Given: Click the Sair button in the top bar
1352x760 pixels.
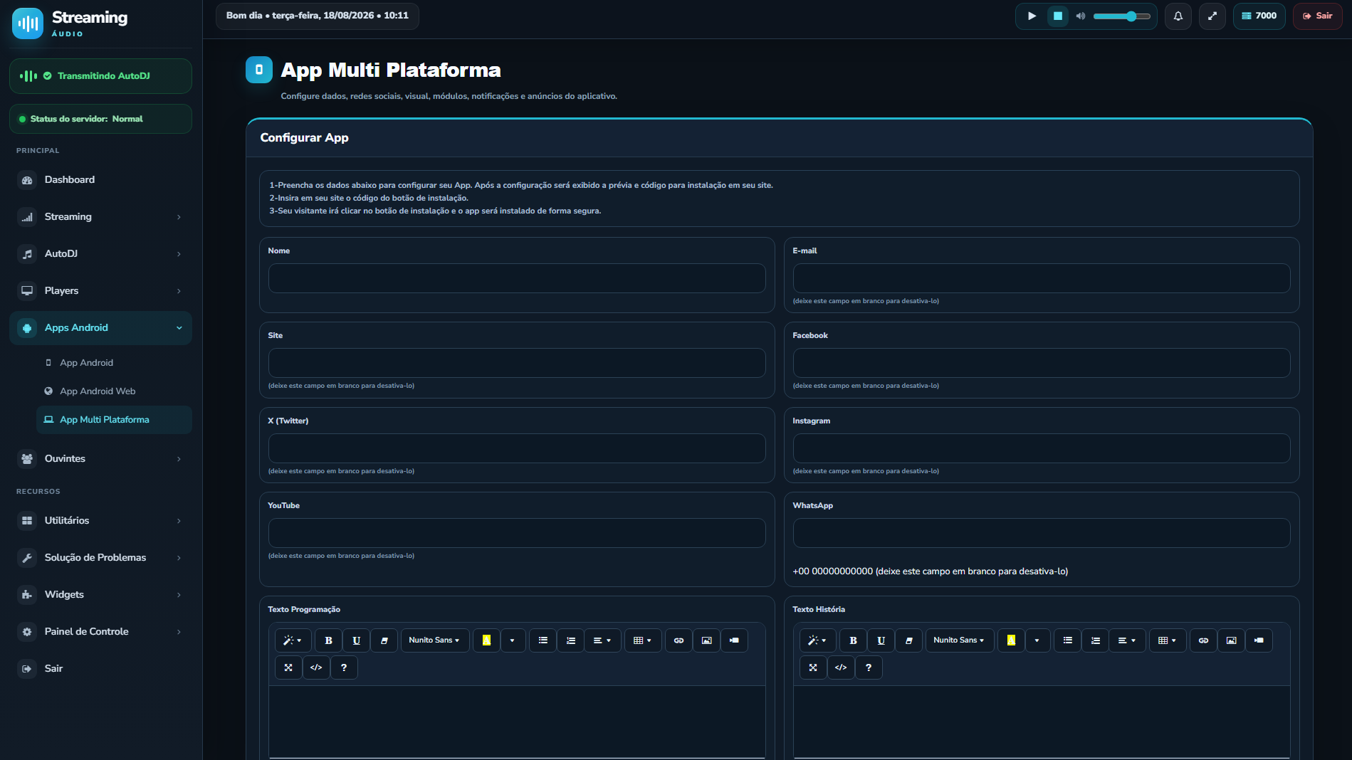Looking at the screenshot, I should coord(1317,16).
